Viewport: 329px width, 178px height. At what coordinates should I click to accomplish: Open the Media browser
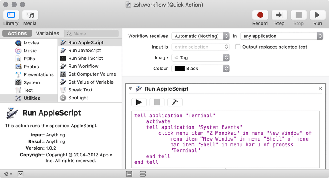[x=30, y=15]
